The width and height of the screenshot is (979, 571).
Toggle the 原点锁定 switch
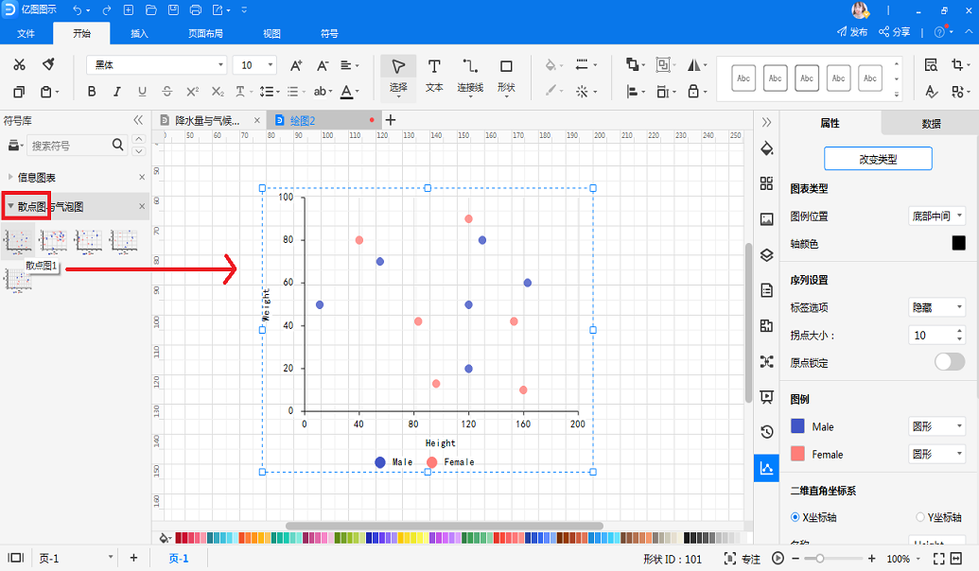[950, 362]
